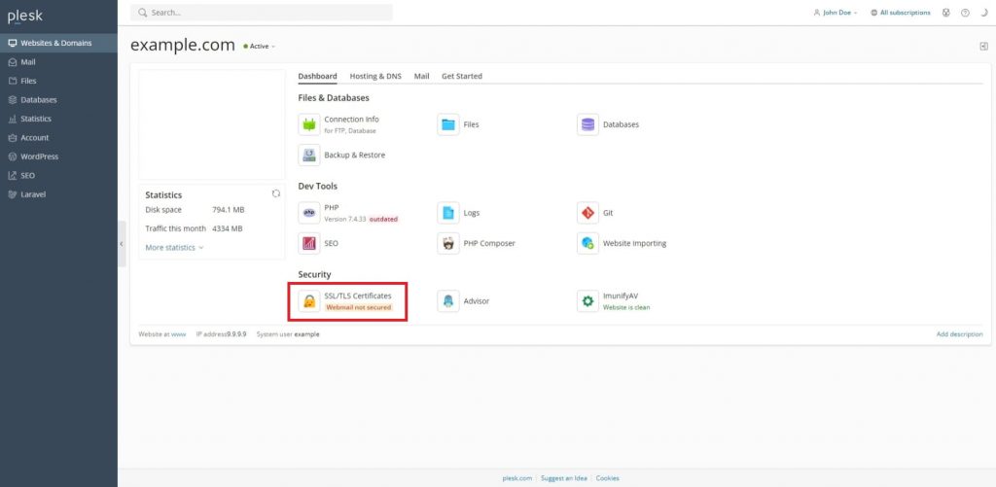Viewport: 996px width, 487px height.
Task: Open WordPress in the left sidebar
Action: pos(58,157)
